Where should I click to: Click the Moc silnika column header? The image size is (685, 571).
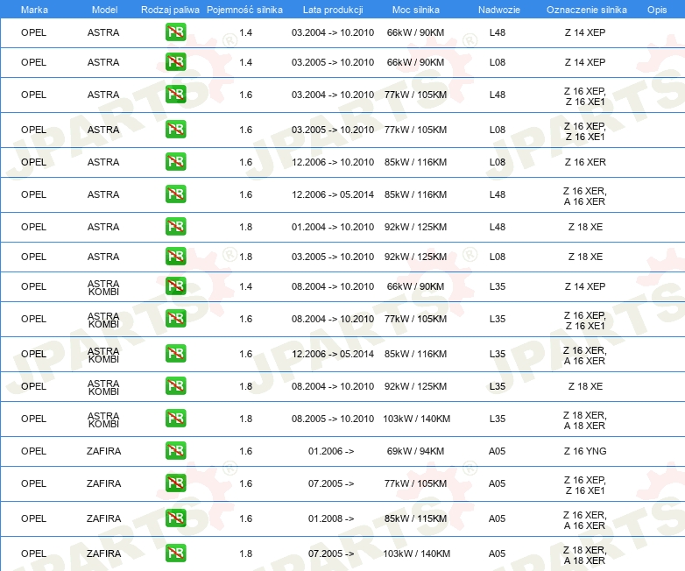[x=415, y=10]
